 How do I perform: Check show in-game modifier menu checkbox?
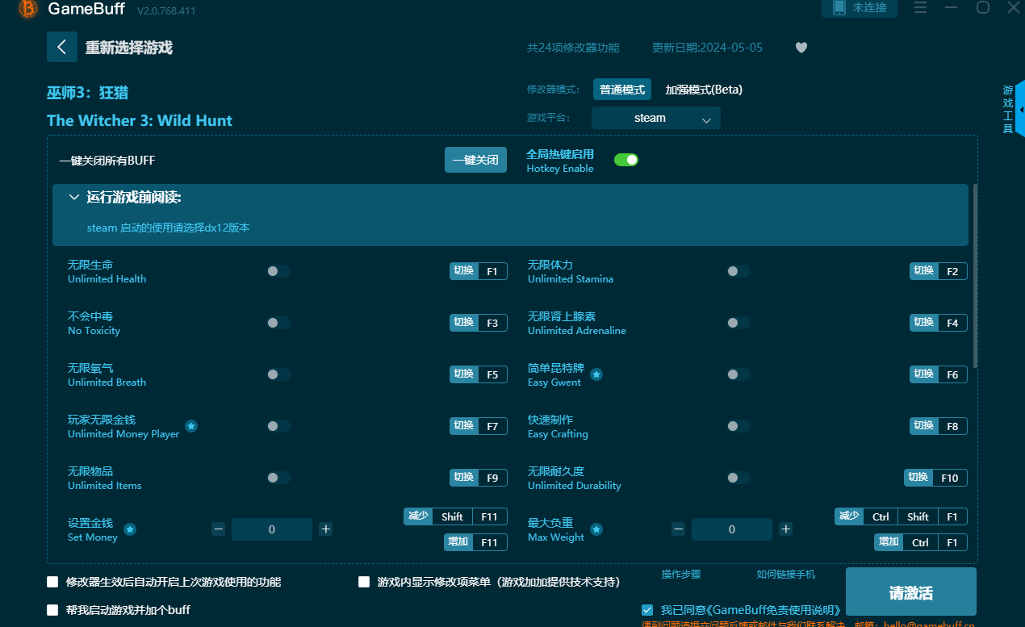pos(364,582)
